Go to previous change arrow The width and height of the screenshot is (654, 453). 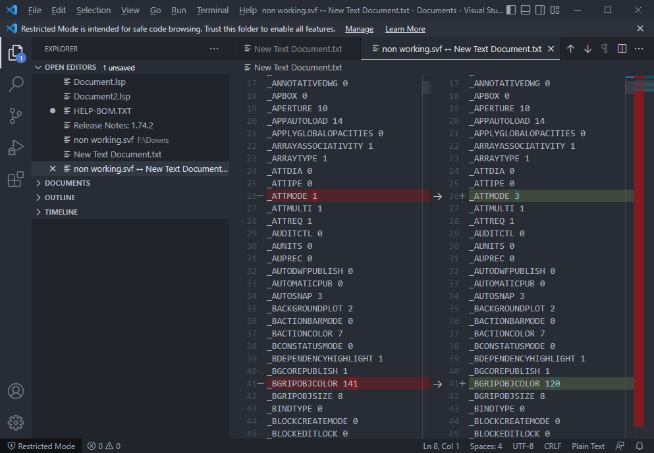pos(570,49)
